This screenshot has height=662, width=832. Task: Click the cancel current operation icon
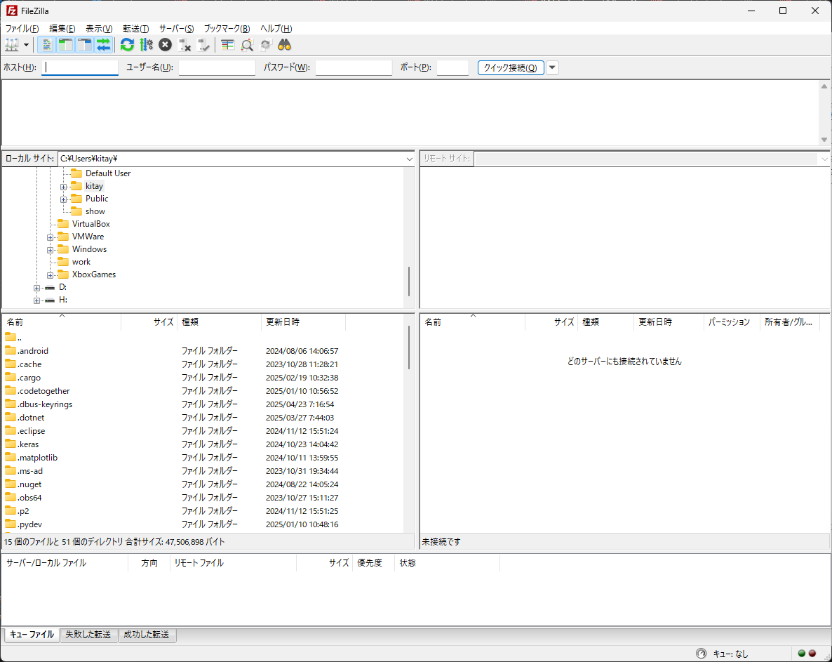(x=166, y=45)
